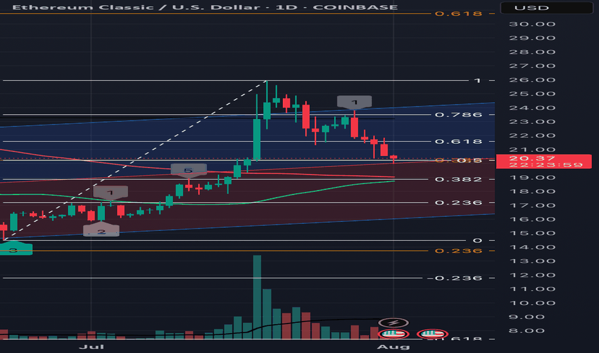This screenshot has width=599, height=353.
Task: Click the Fibonacci level label 1
Action: pos(477,80)
